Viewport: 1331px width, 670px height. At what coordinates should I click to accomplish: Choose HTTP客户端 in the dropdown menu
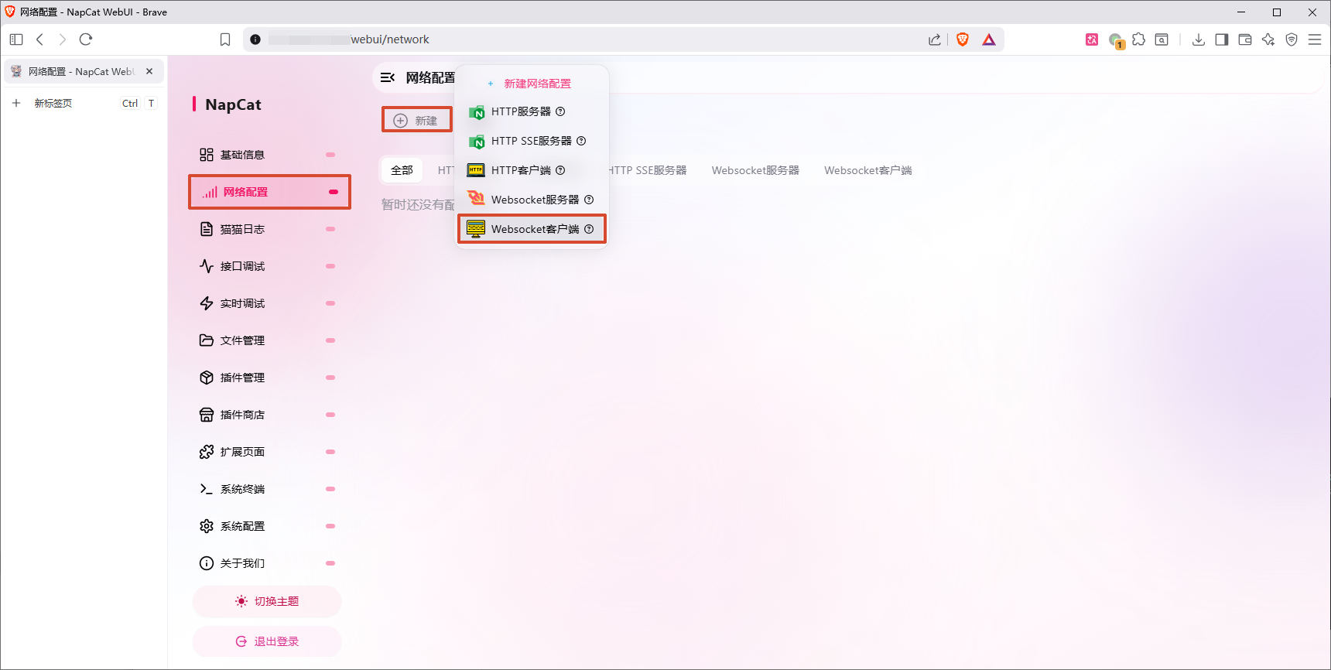click(531, 170)
